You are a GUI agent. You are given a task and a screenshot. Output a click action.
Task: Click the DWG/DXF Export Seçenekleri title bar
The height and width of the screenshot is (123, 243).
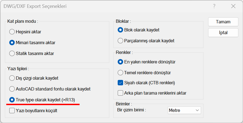click(x=82, y=6)
